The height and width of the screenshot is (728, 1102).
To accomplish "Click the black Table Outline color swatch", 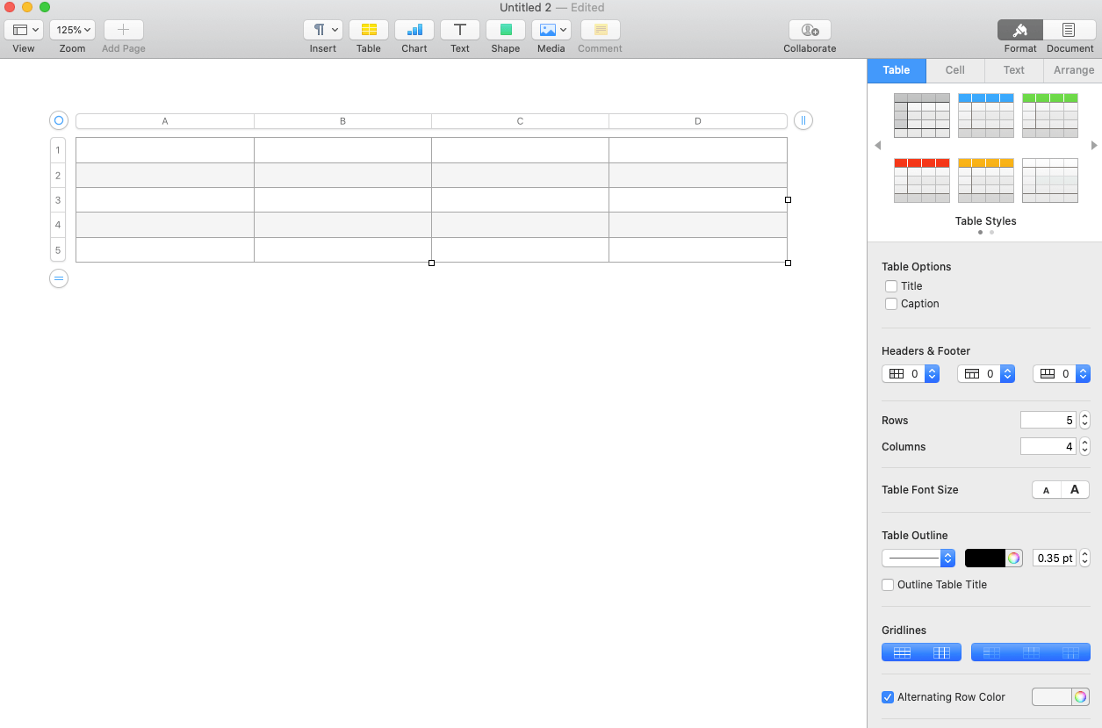I will (984, 559).
